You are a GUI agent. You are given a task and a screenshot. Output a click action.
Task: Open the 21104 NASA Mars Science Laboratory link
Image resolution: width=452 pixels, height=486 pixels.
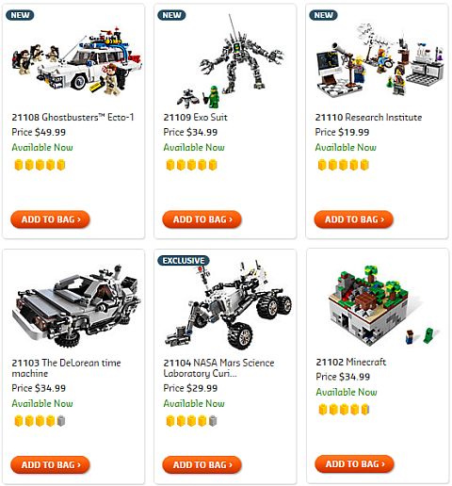coord(218,368)
